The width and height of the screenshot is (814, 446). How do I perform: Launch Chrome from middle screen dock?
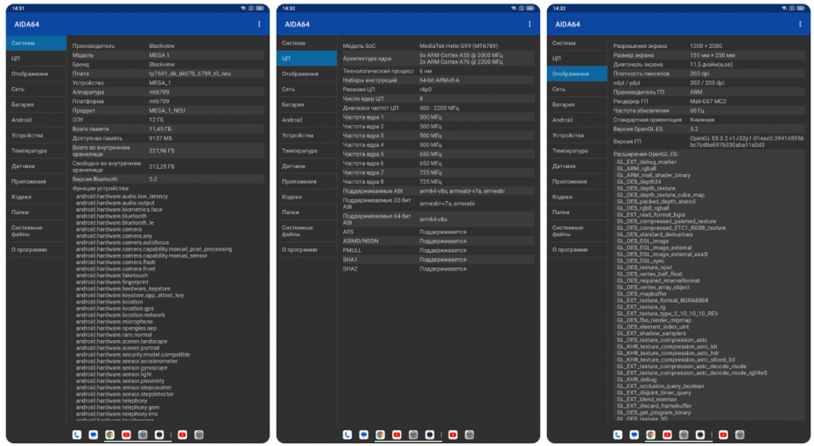pos(381,435)
